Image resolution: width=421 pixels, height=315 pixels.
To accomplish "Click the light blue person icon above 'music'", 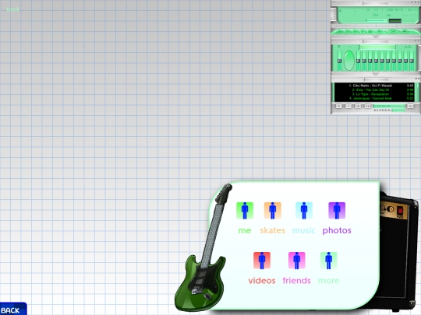I will [x=304, y=211].
